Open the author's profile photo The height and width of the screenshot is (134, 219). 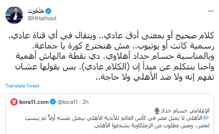pos(14,15)
